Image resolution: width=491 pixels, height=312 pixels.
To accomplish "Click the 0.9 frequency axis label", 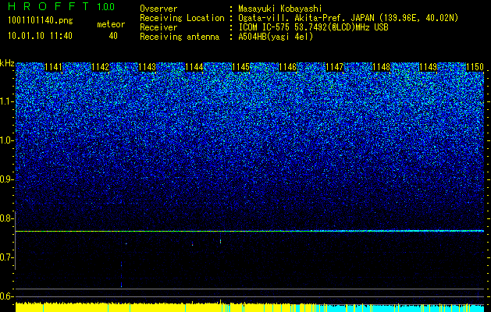I will (x=6, y=179).
